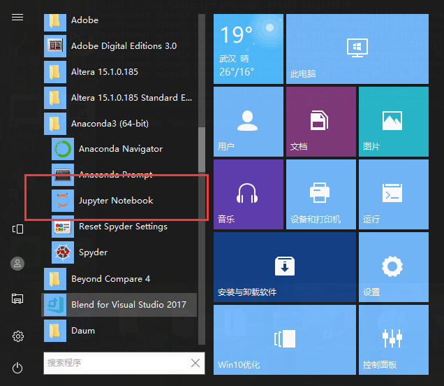Screen dimensions: 444x386
Task: Expand the Altera 15.1.0.185 folder
Action: click(120, 72)
